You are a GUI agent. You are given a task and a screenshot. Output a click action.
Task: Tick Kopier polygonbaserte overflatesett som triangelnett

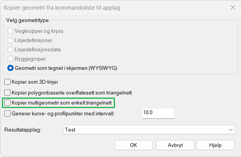click(7, 92)
